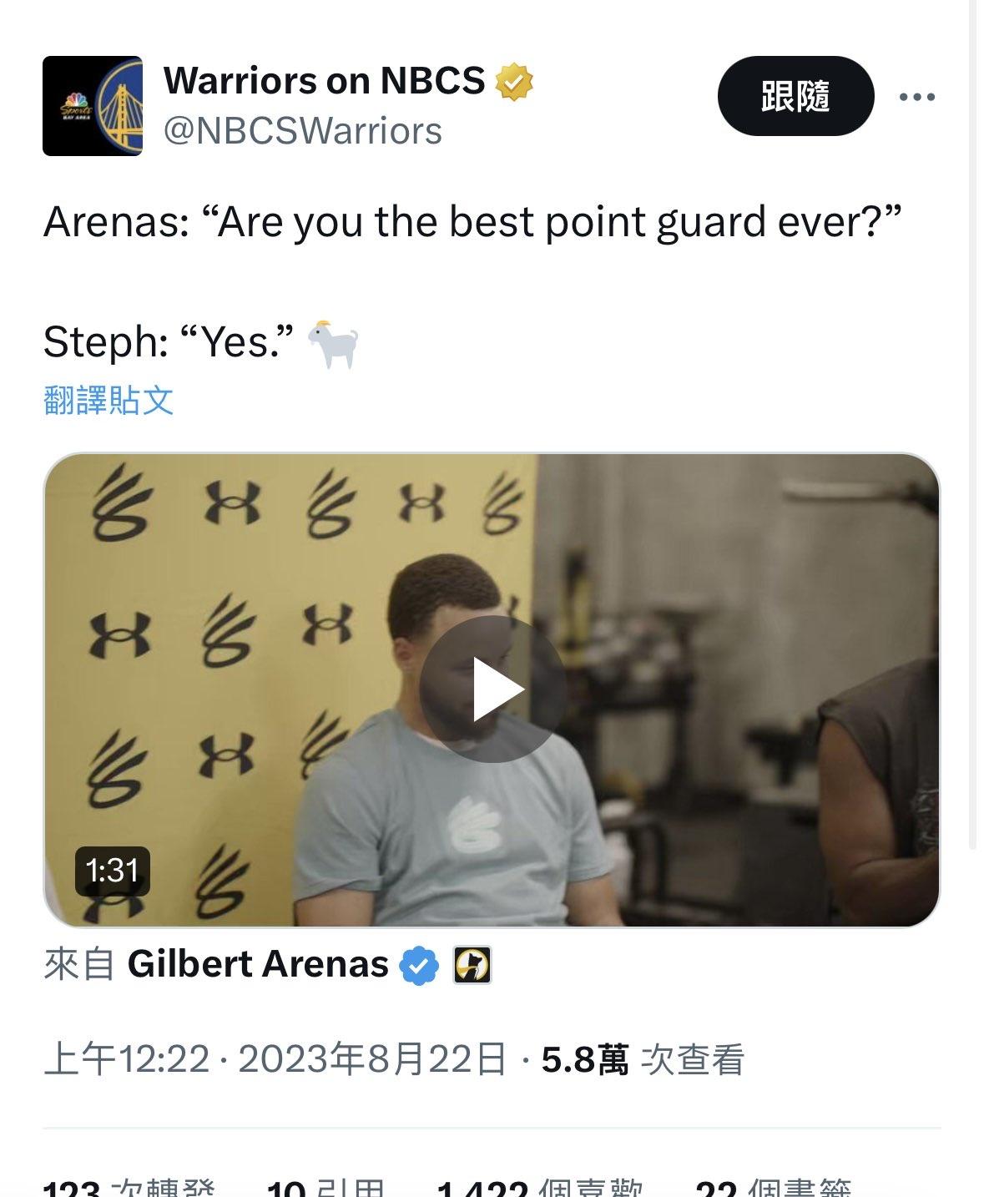This screenshot has width=984, height=1197.
Task: Open the @NBCSWarriors handle
Action: [302, 131]
